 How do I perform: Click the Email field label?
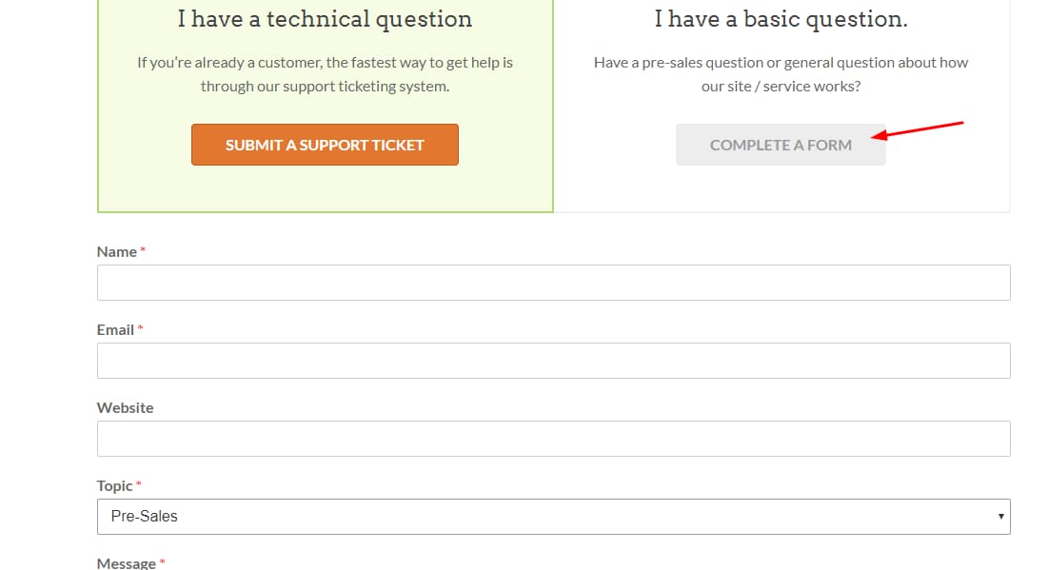click(115, 330)
